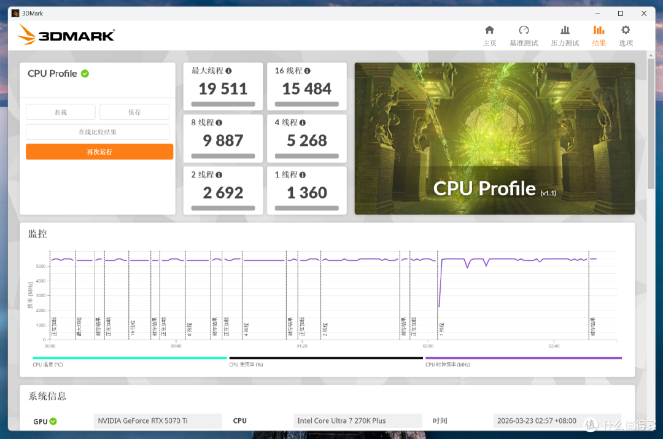
Task: Click the green validation check beside CPU Profile
Action: (85, 74)
